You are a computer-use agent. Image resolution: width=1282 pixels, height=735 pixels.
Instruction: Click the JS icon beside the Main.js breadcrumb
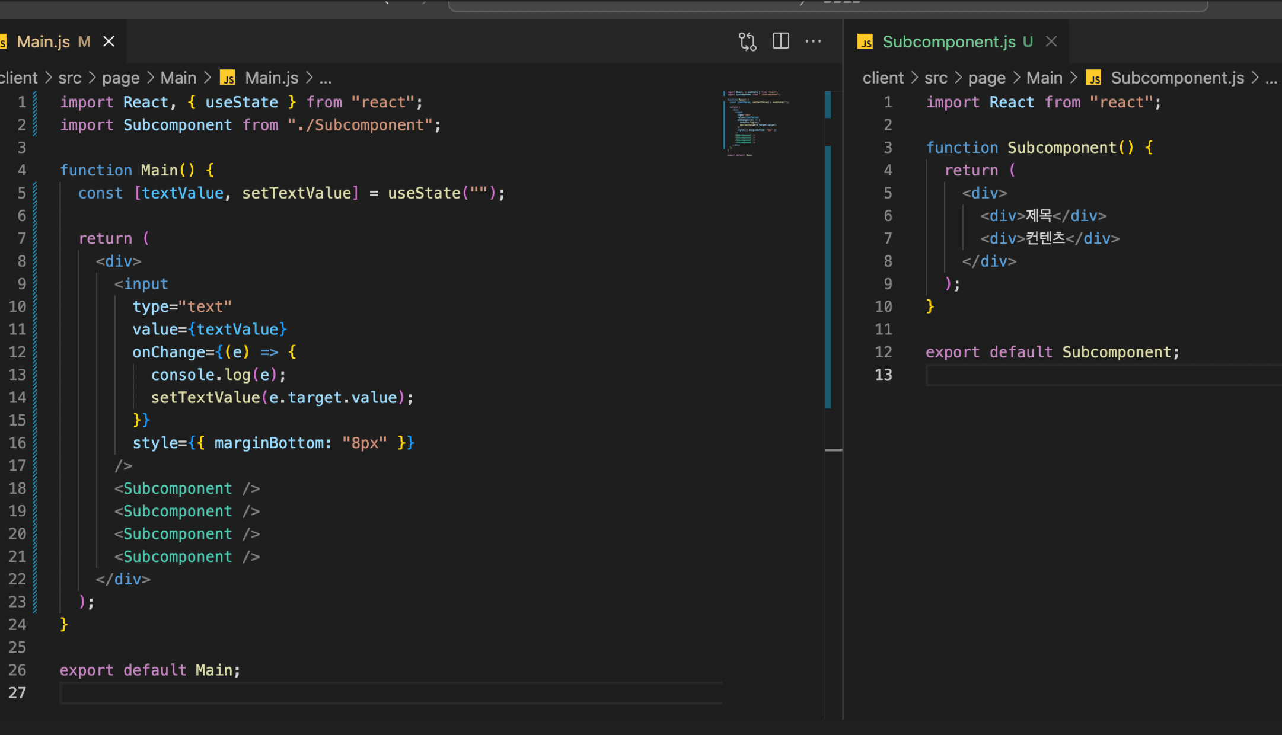(228, 78)
